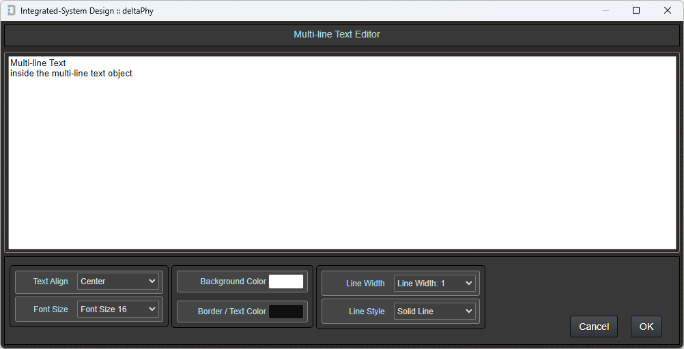Open the Line Width: 1 dropdown
This screenshot has width=684, height=349.
point(434,283)
